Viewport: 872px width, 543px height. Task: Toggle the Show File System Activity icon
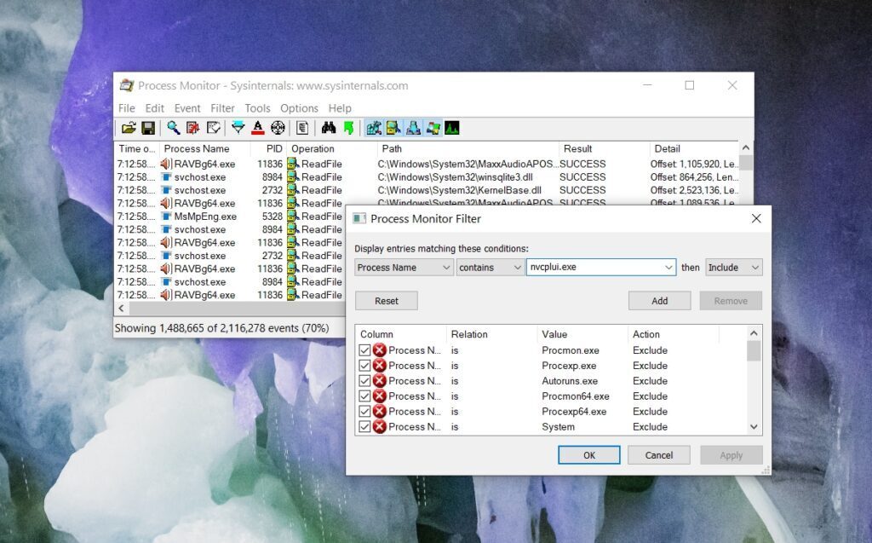click(x=393, y=128)
